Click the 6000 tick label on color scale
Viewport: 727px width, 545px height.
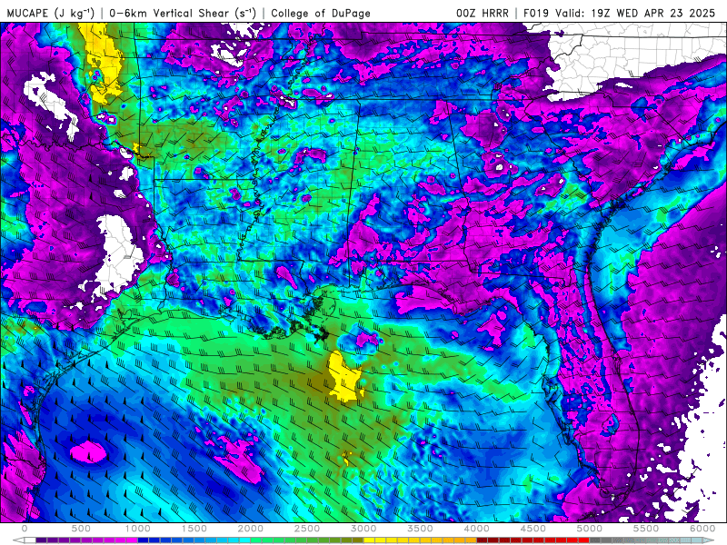pos(702,529)
